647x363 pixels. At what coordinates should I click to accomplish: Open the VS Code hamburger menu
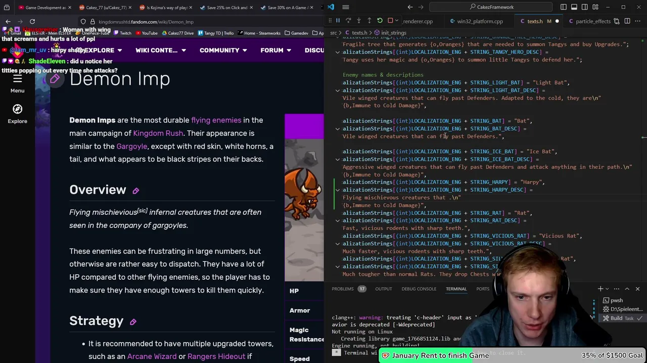point(346,7)
